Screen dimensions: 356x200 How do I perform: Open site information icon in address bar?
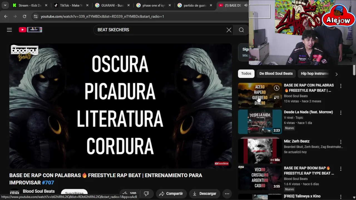click(36, 16)
